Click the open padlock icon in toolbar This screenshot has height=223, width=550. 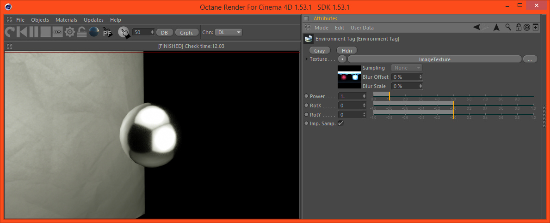coord(82,33)
